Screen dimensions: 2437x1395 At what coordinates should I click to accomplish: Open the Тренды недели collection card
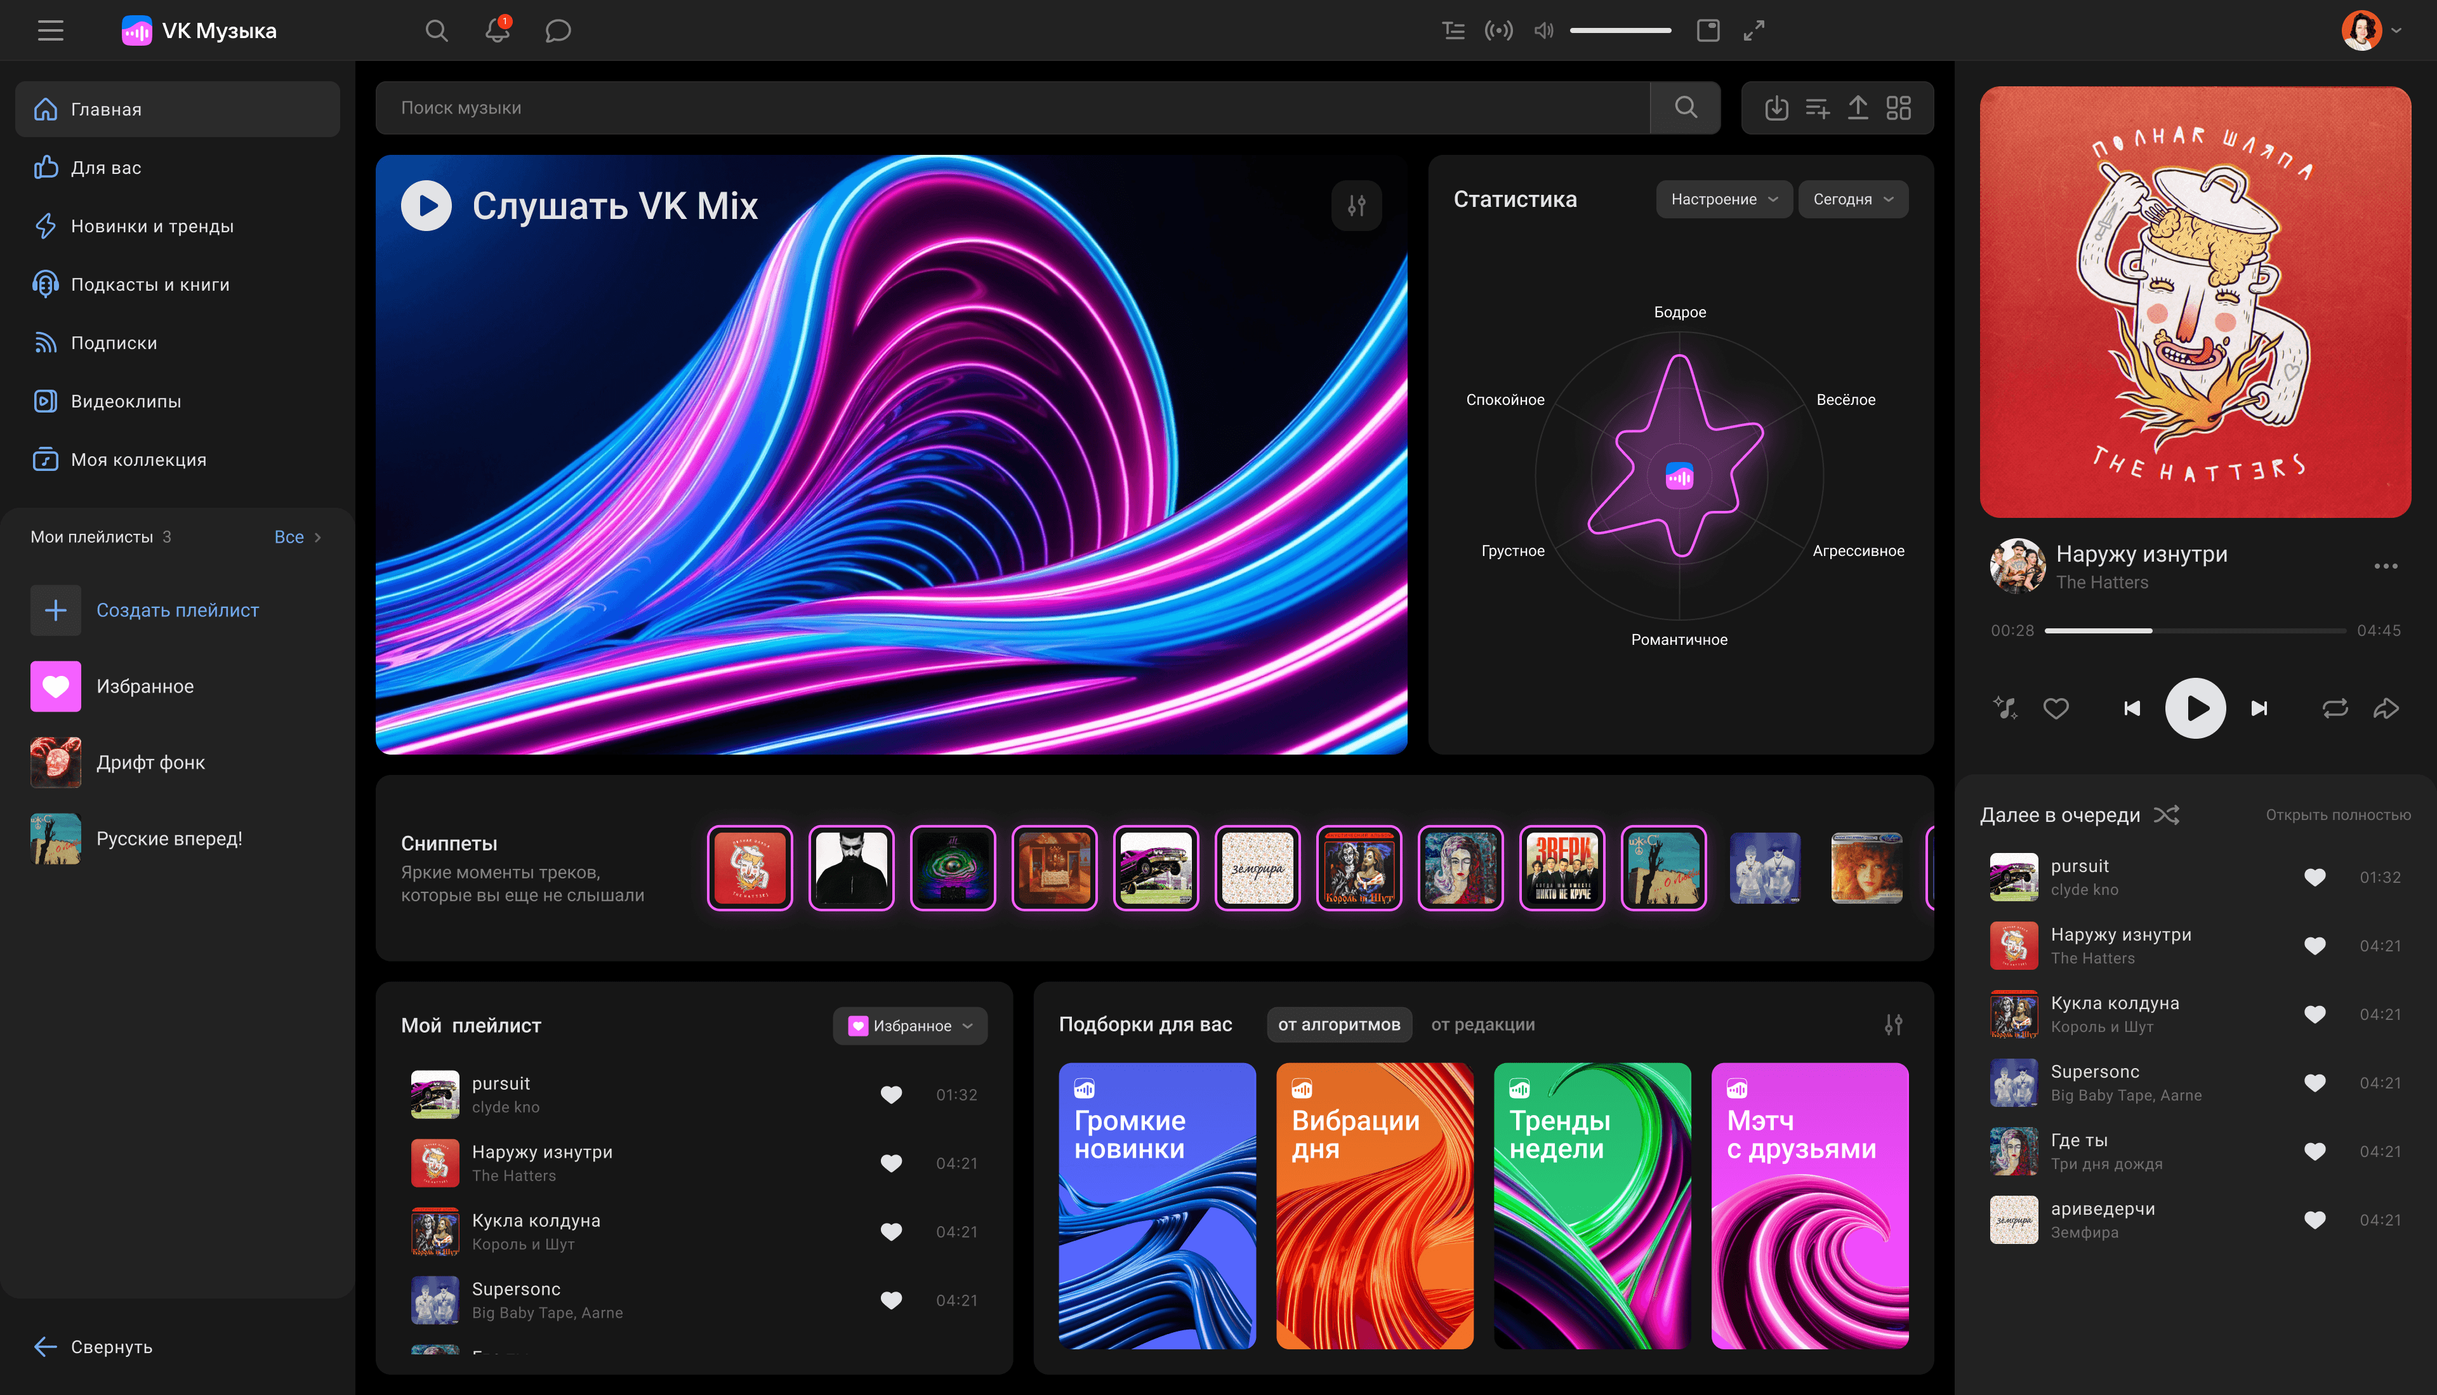[1592, 1205]
